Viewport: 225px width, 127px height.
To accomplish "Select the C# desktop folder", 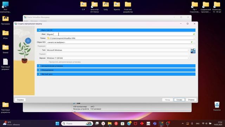I will point(83,6).
